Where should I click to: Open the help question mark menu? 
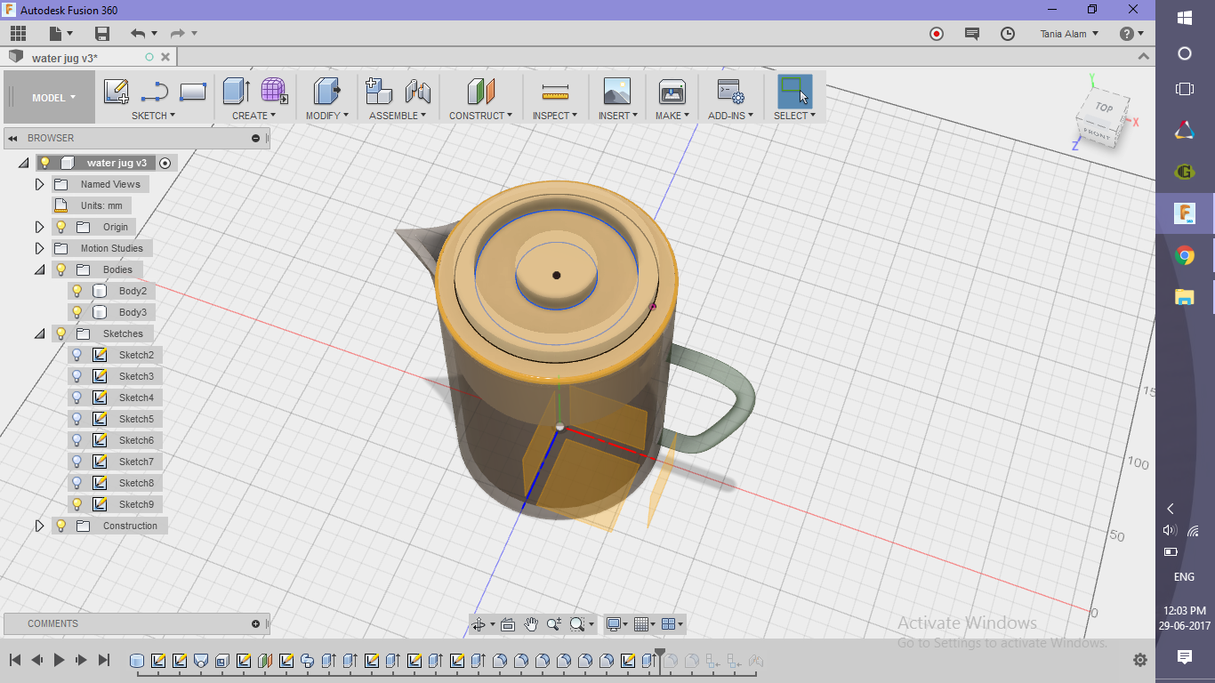(1131, 34)
